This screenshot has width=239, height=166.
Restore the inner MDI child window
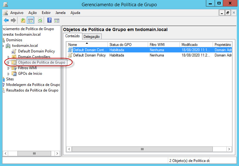pyautogui.click(x=228, y=13)
